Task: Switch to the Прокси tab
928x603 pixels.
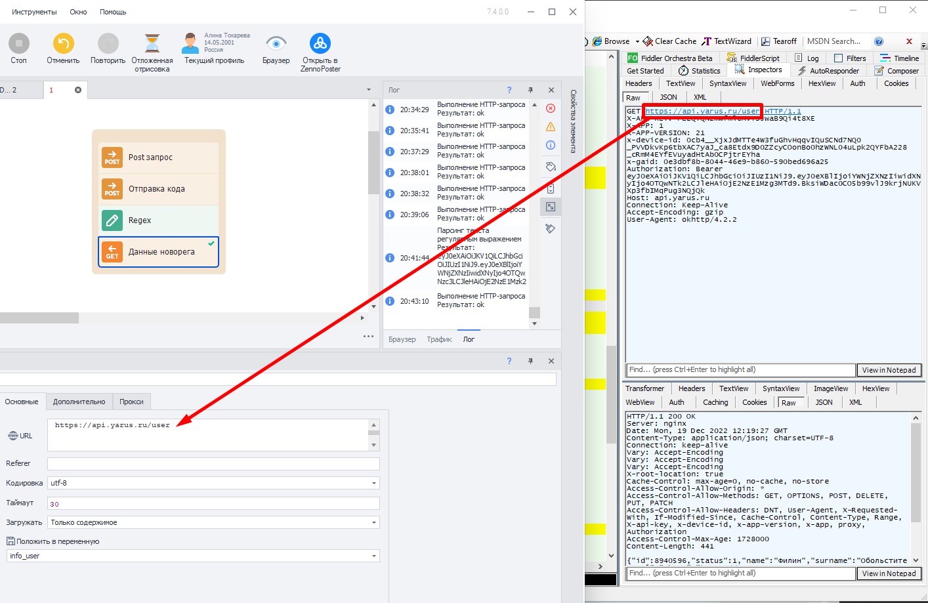Action: pos(131,402)
